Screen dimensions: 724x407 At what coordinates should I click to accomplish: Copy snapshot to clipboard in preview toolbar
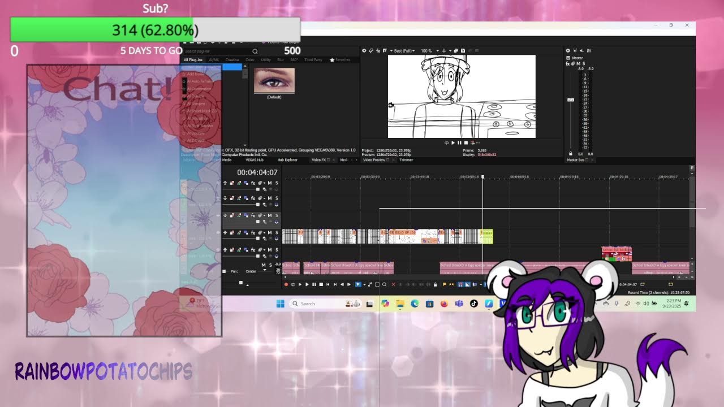456,51
